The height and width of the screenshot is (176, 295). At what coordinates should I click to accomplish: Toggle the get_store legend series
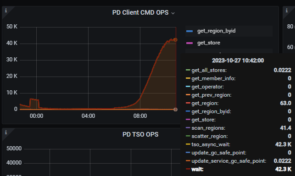pos(209,43)
